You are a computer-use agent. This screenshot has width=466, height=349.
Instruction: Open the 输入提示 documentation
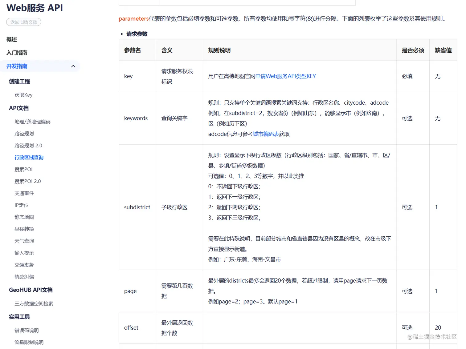[x=24, y=253]
